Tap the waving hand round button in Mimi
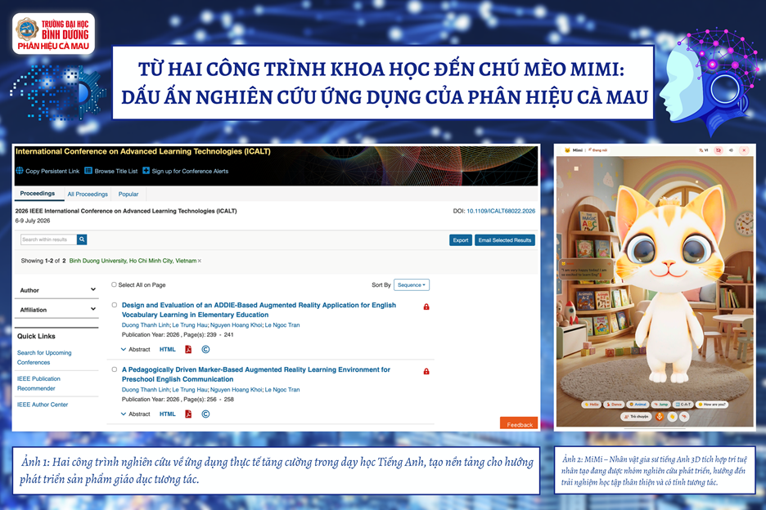 tap(672, 417)
